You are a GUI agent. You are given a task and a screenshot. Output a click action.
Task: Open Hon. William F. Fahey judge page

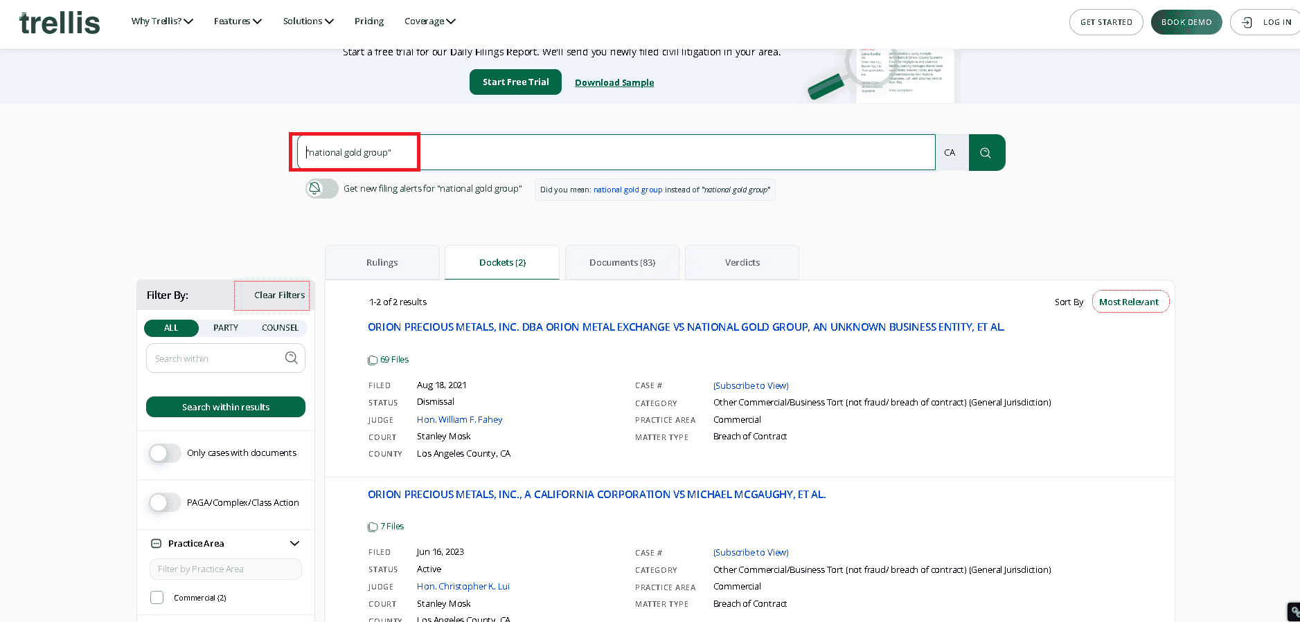coord(459,420)
